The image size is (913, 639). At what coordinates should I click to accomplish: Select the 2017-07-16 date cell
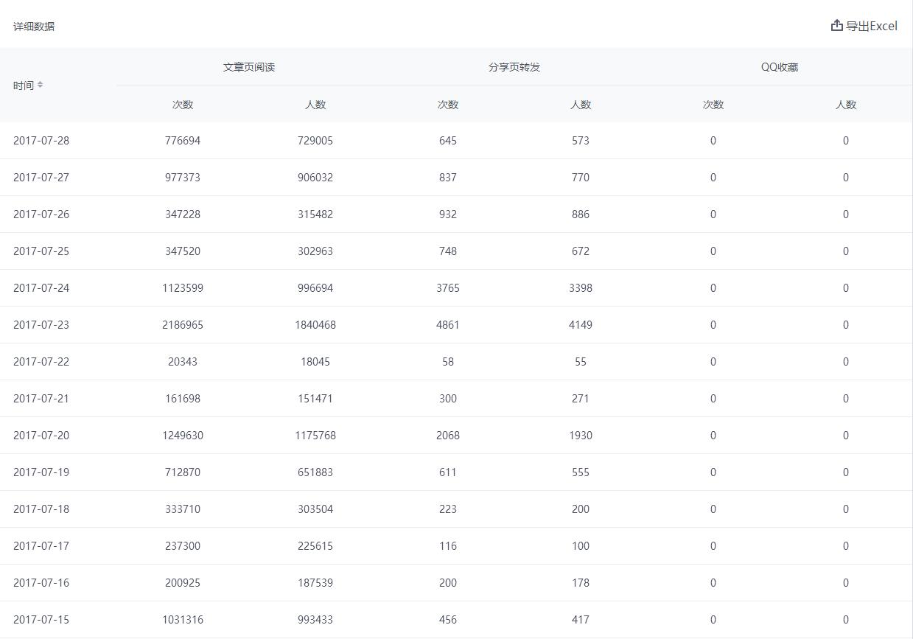click(41, 583)
